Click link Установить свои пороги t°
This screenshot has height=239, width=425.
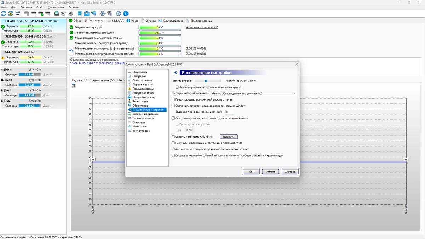coord(202,27)
